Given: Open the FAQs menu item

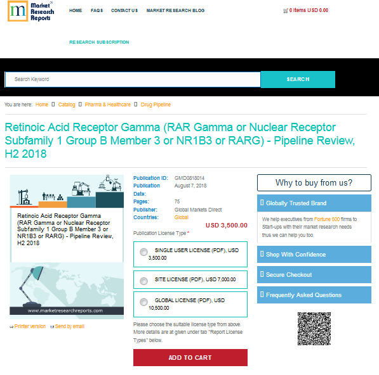Looking at the screenshot, I should (96, 11).
